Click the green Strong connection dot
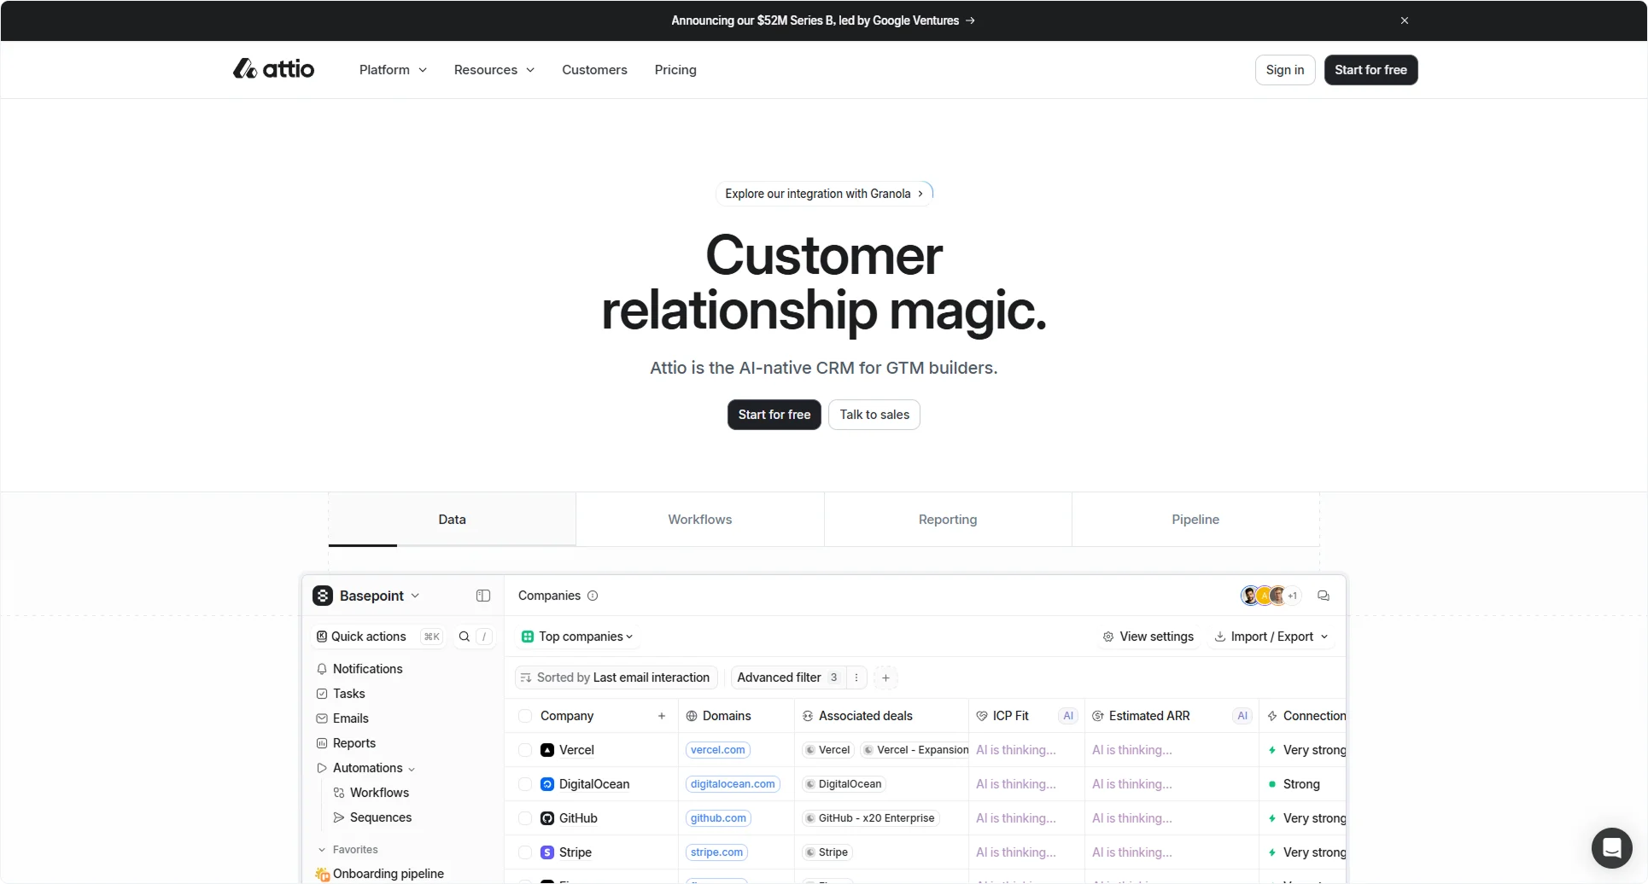Viewport: 1648px width, 884px height. click(1271, 783)
